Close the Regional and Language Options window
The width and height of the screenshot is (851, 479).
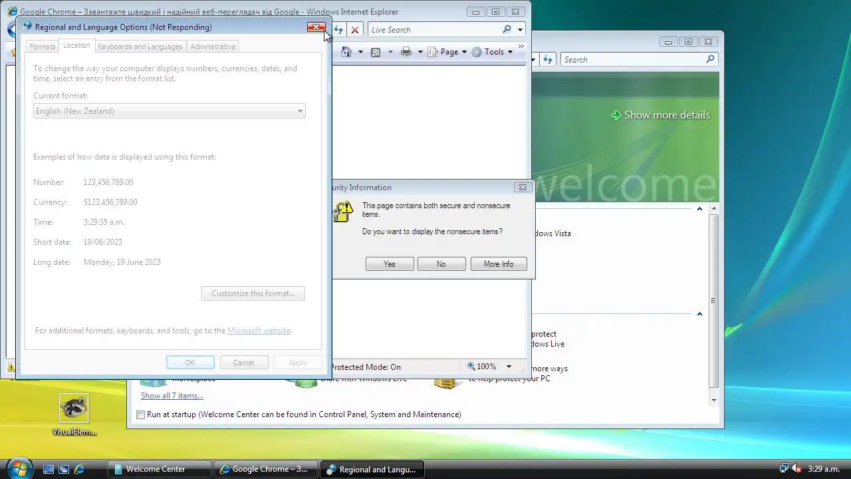pos(316,27)
